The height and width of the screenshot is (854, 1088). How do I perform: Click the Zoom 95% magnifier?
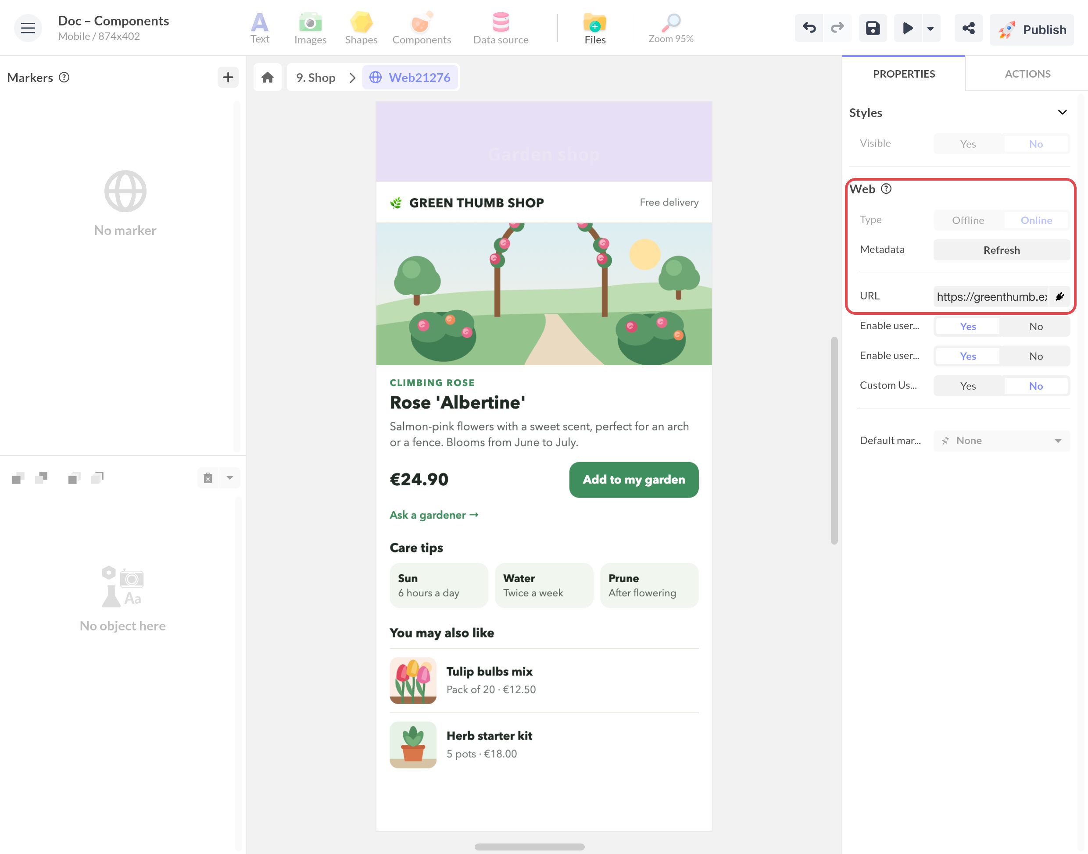point(671,28)
